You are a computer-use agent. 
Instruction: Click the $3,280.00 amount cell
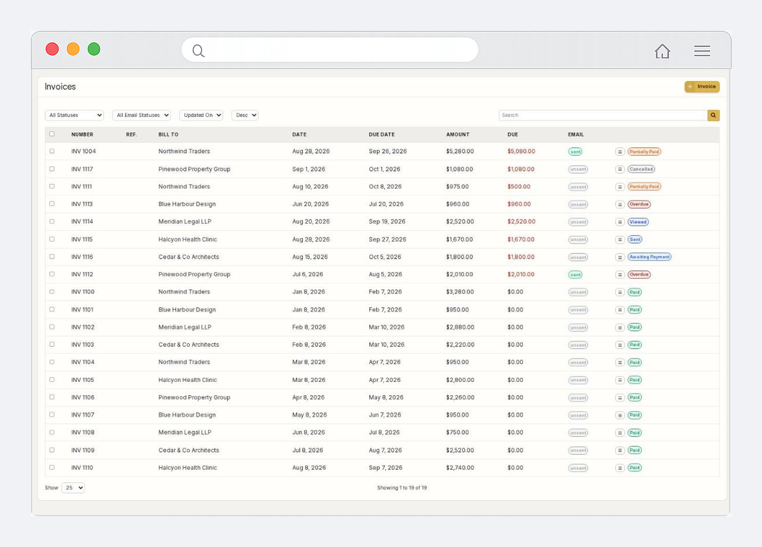coord(460,292)
